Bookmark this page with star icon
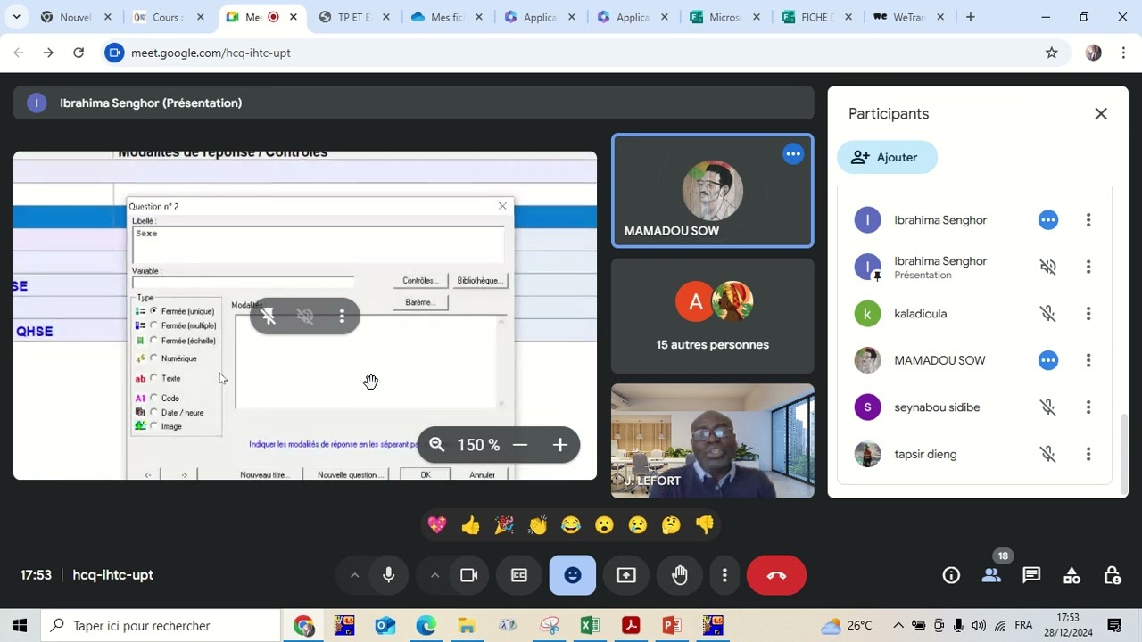Image resolution: width=1142 pixels, height=642 pixels. coord(1052,53)
